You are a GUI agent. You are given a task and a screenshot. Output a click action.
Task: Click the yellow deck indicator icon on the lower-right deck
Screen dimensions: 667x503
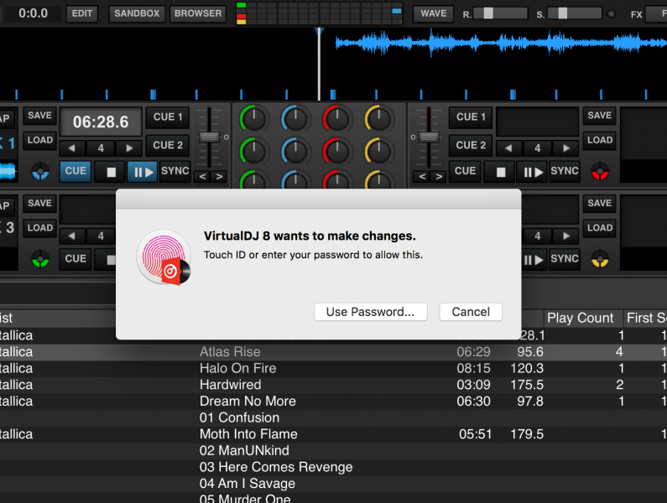point(599,258)
